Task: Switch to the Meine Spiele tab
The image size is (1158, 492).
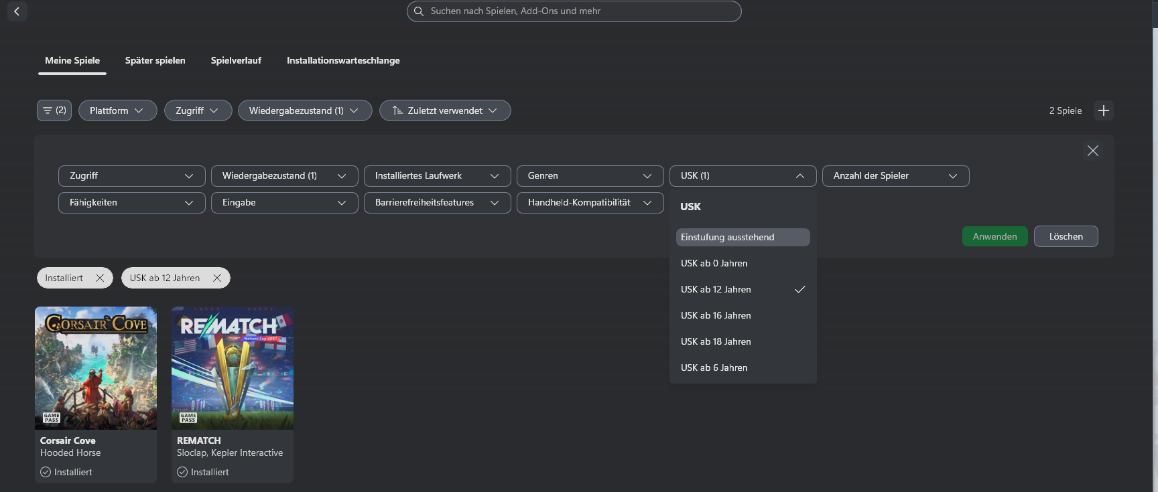Action: coord(72,60)
